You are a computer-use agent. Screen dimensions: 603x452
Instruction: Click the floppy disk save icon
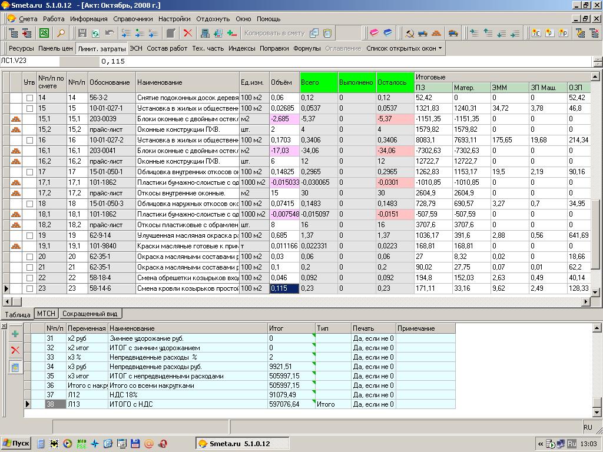[x=82, y=33]
